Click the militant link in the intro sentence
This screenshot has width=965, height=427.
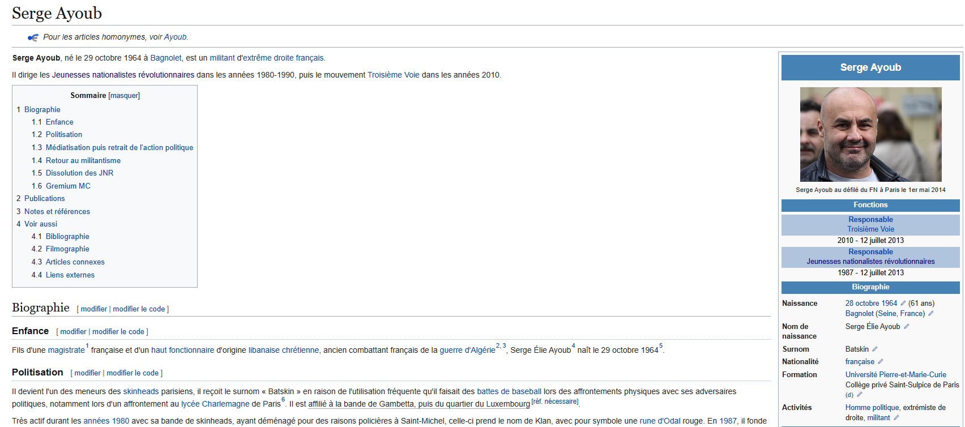[222, 58]
